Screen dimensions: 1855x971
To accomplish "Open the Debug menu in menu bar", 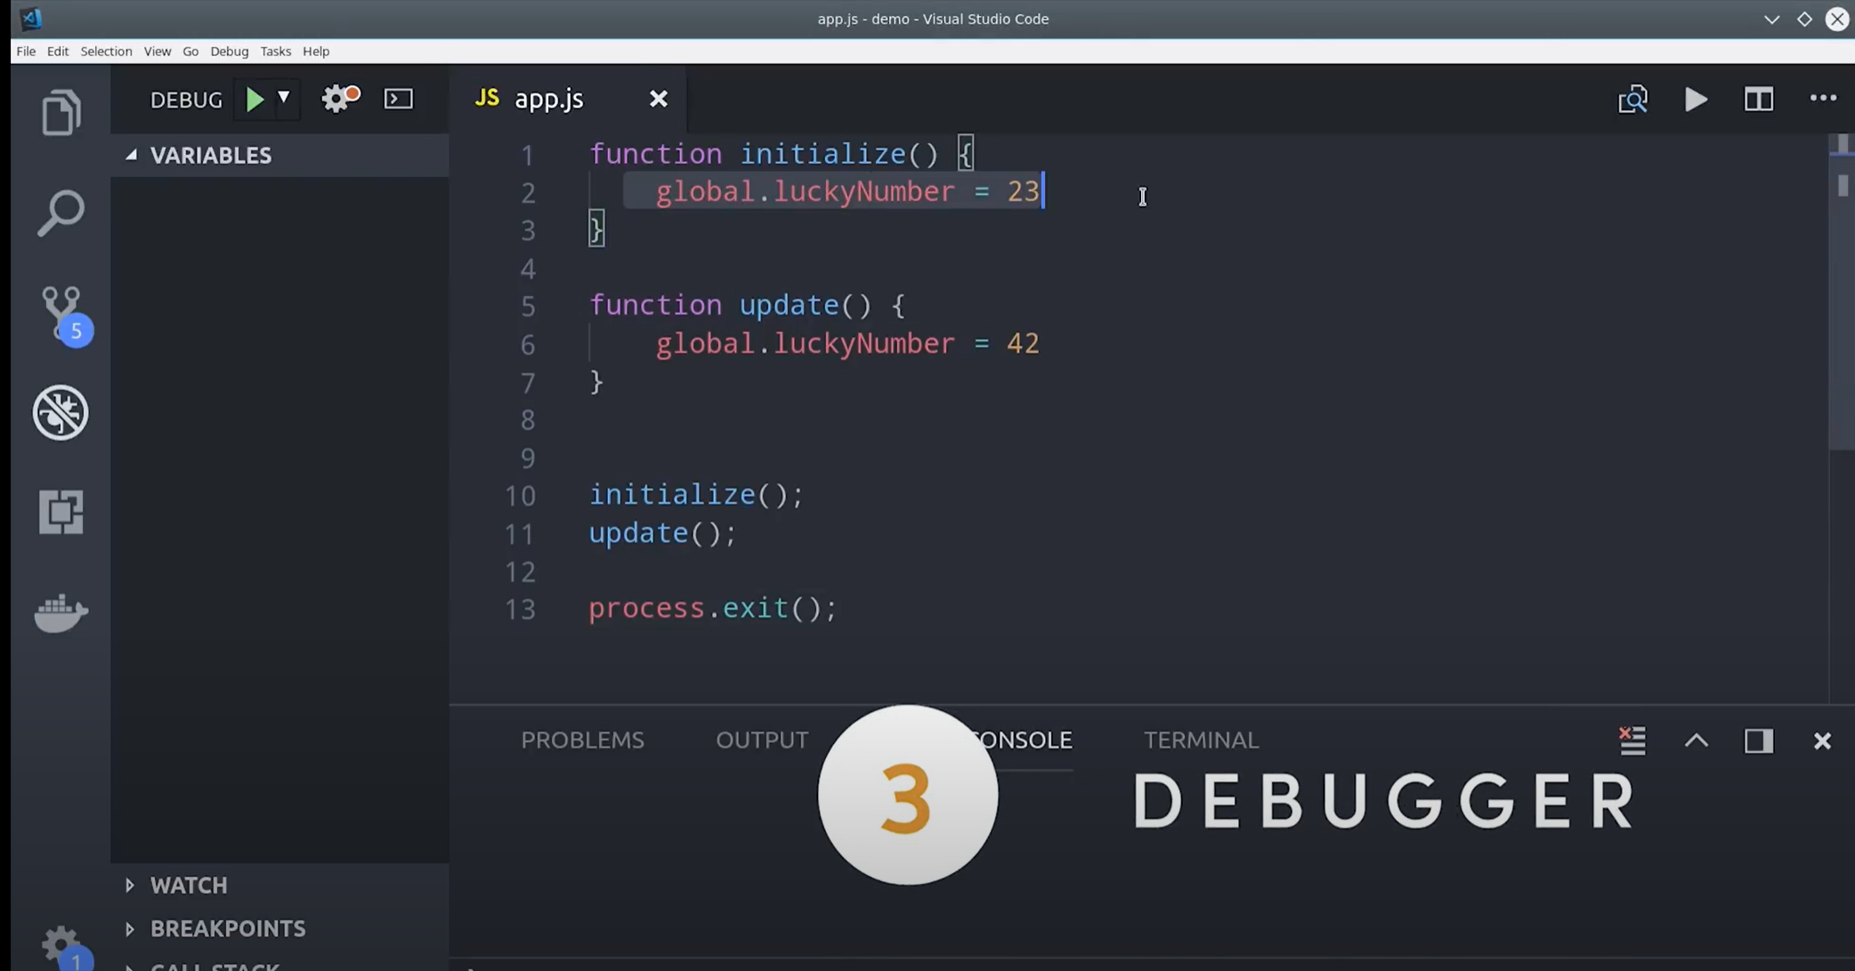I will [x=229, y=51].
